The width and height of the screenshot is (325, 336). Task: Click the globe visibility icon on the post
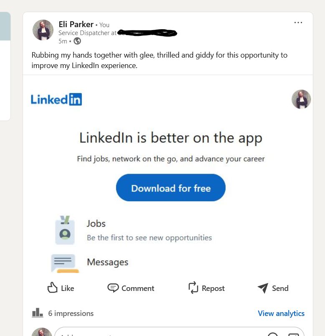click(x=76, y=41)
